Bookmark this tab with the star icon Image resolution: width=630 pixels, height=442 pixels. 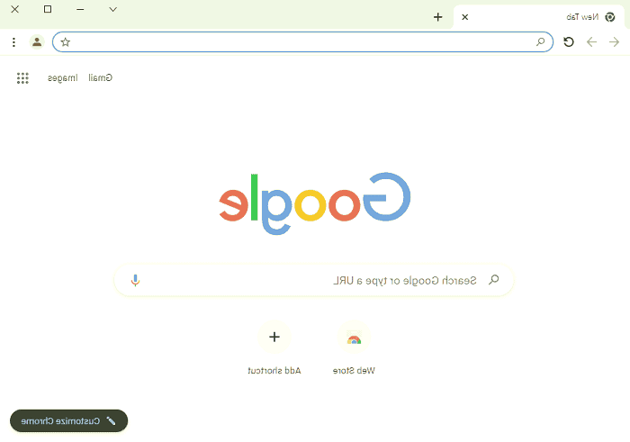tap(66, 41)
